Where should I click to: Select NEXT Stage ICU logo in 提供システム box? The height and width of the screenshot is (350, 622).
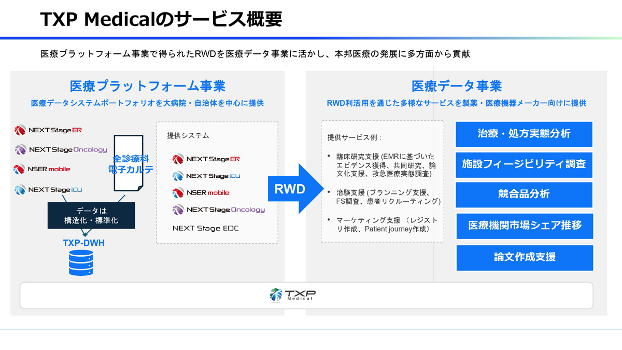(206, 176)
